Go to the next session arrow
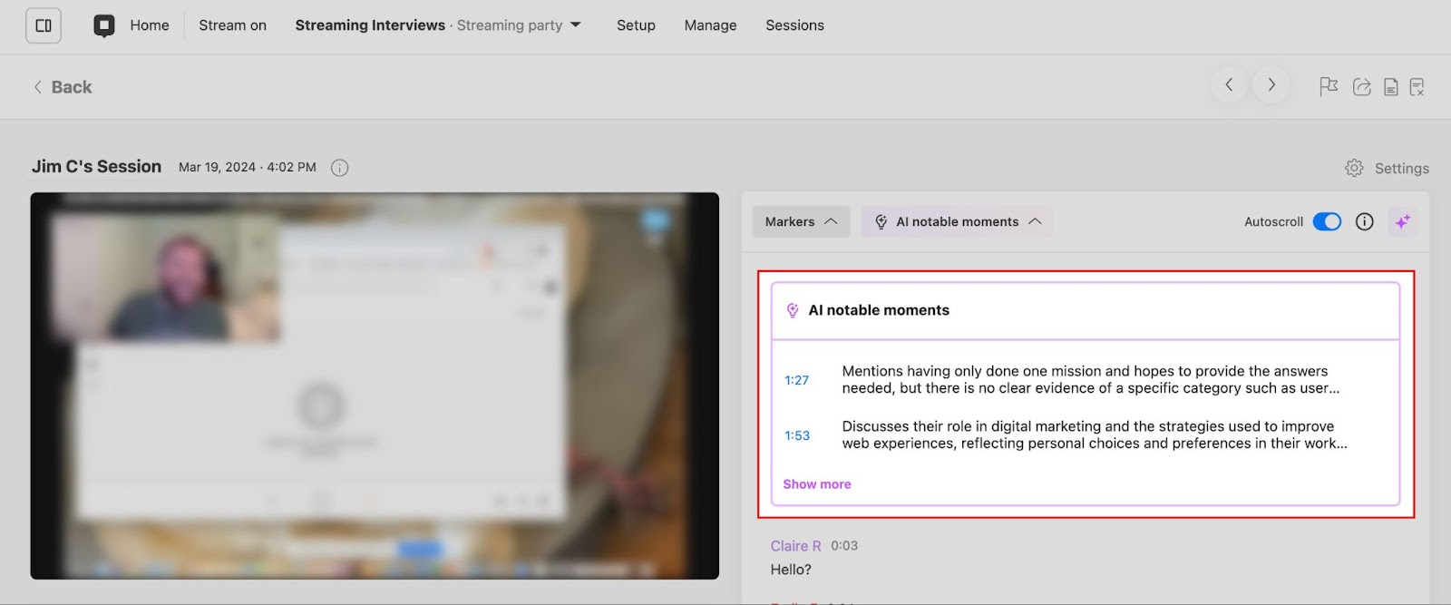 1271,84
